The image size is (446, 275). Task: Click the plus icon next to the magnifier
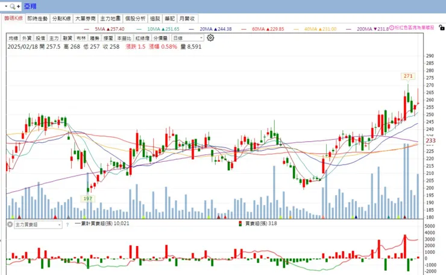pos(18,6)
